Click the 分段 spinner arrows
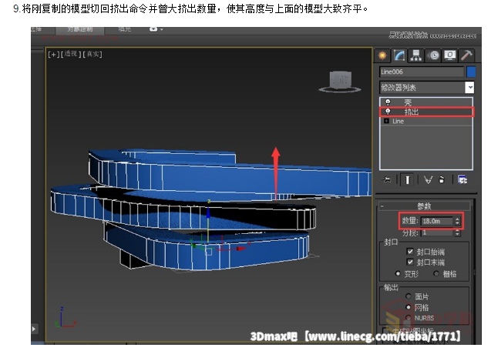The height and width of the screenshot is (351, 491). pyautogui.click(x=457, y=232)
